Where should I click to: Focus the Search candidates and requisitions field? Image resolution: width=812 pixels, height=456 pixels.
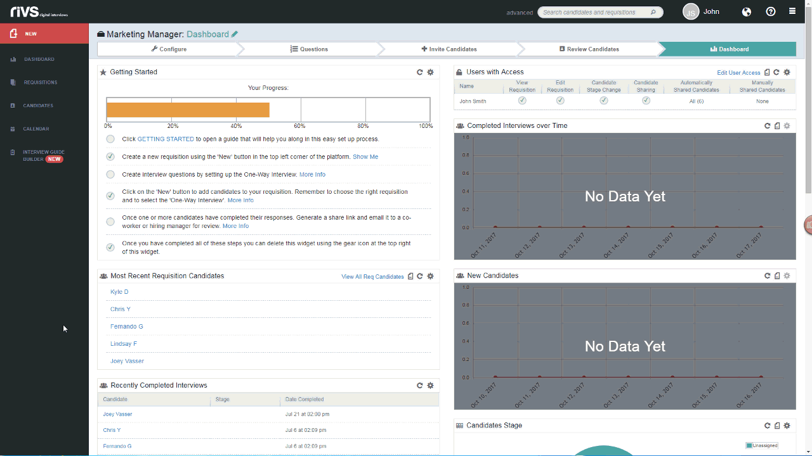[x=600, y=12]
